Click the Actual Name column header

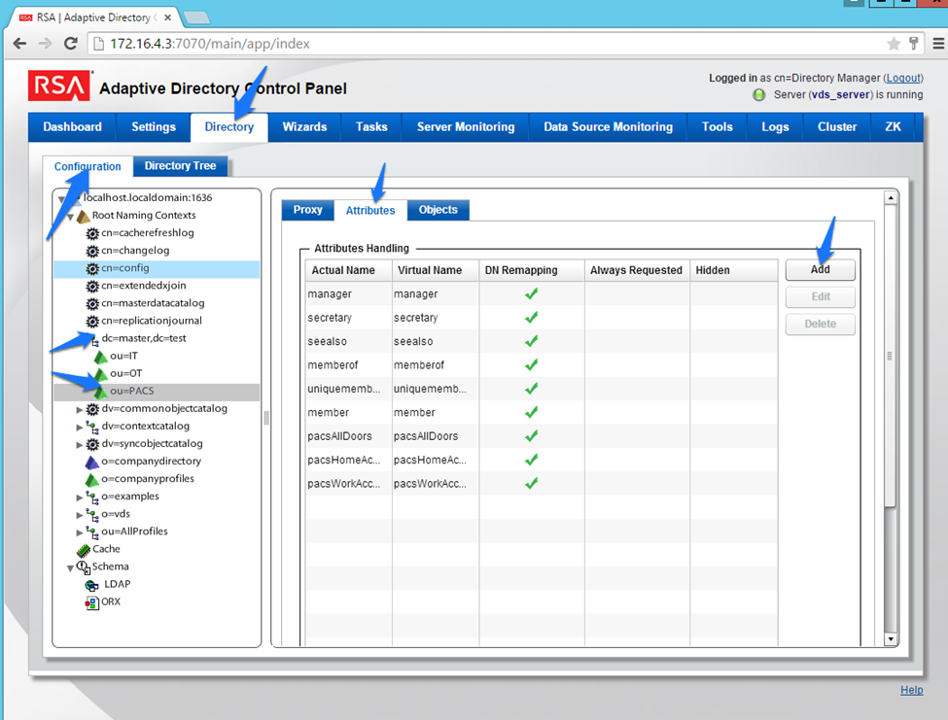tap(349, 270)
